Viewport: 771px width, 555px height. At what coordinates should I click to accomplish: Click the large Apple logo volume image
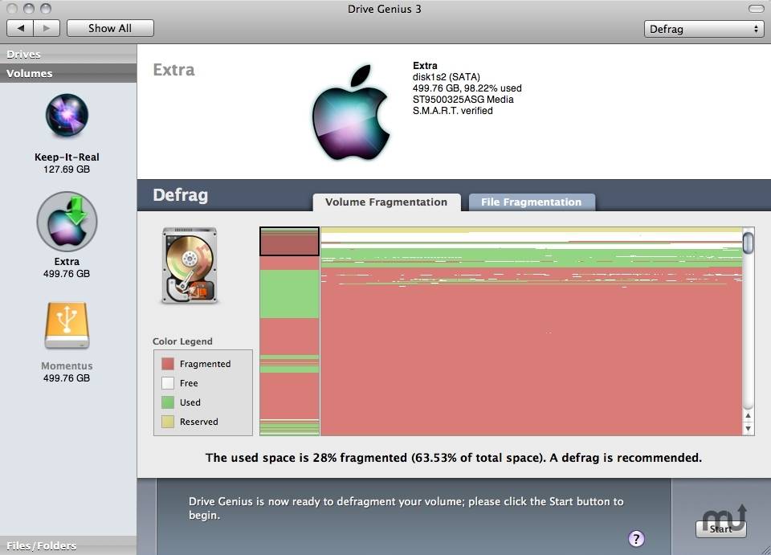pos(351,112)
